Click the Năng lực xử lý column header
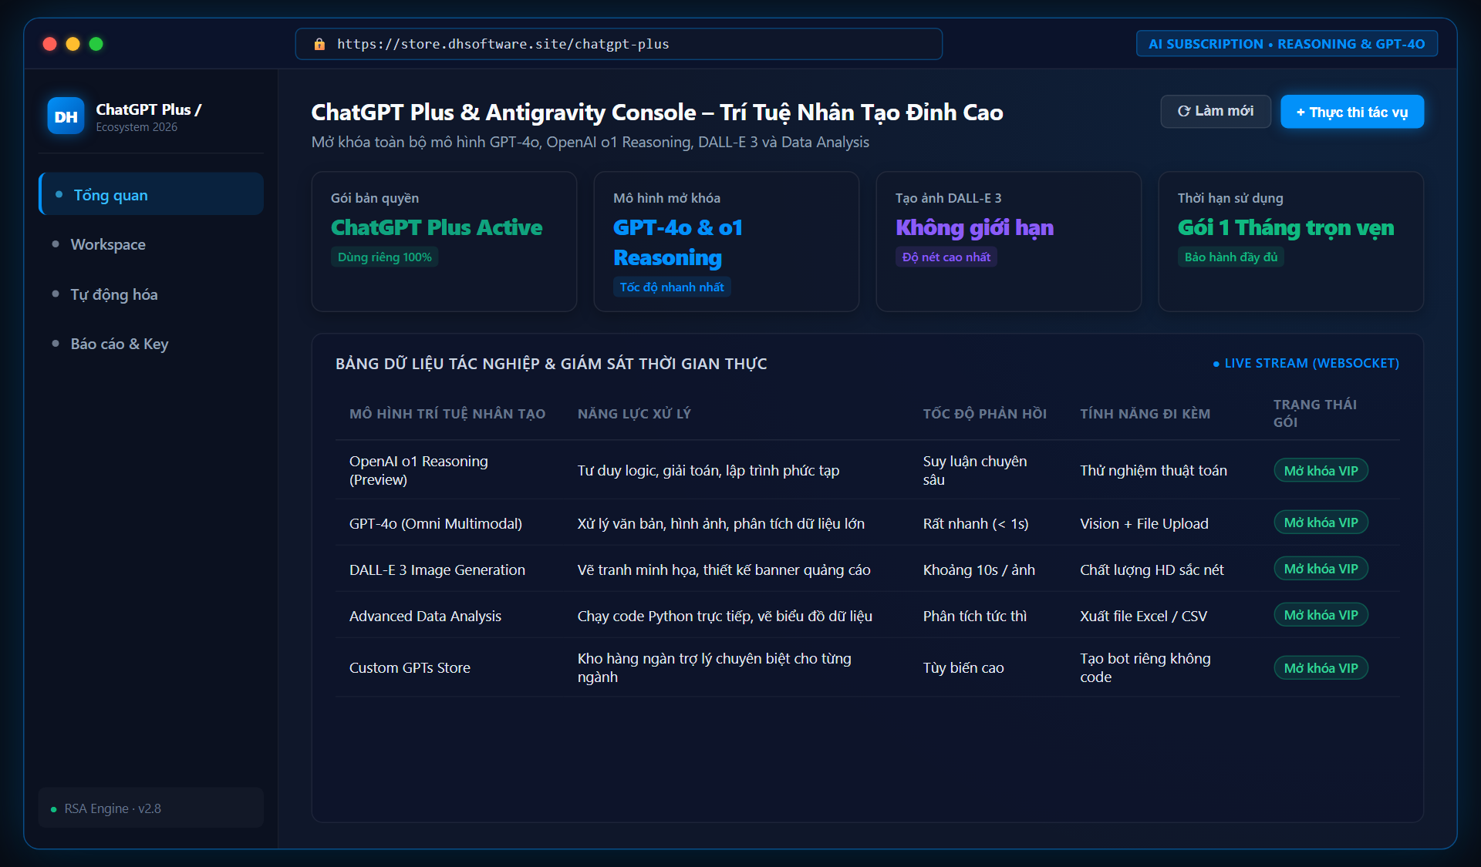The height and width of the screenshot is (867, 1481). pos(634,414)
